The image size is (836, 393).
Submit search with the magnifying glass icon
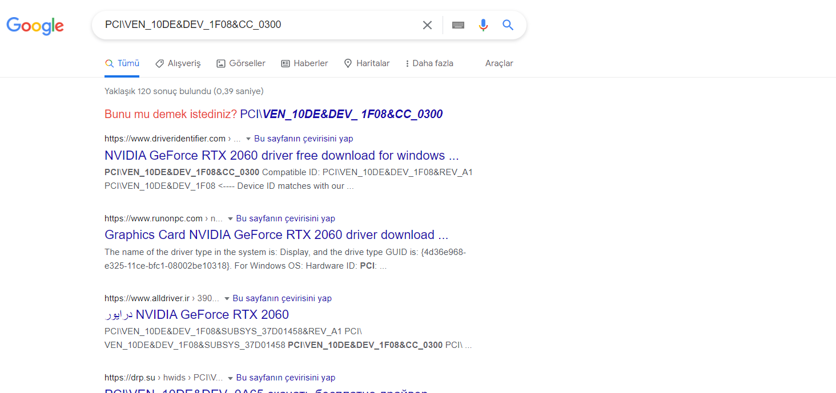[x=508, y=25]
